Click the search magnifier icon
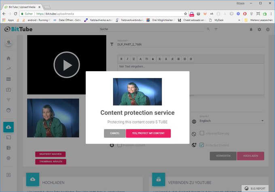This screenshot has height=192, width=275. 208,29
